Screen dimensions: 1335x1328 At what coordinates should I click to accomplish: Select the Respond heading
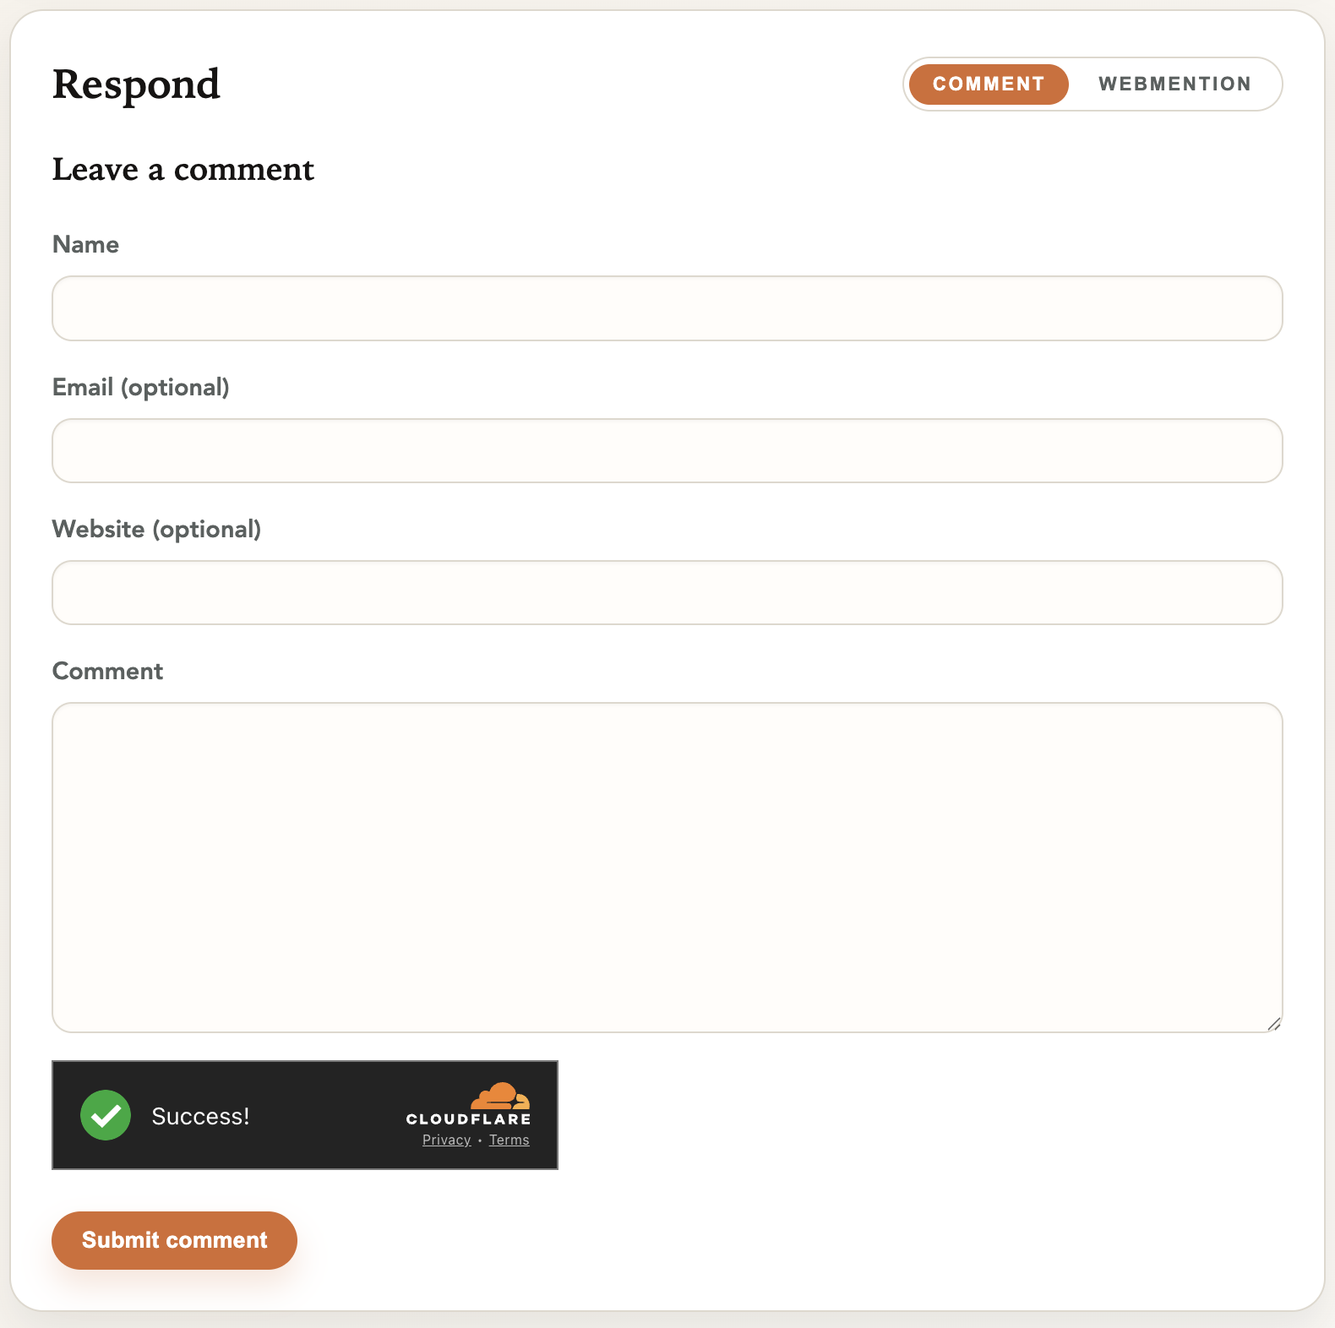click(x=136, y=84)
